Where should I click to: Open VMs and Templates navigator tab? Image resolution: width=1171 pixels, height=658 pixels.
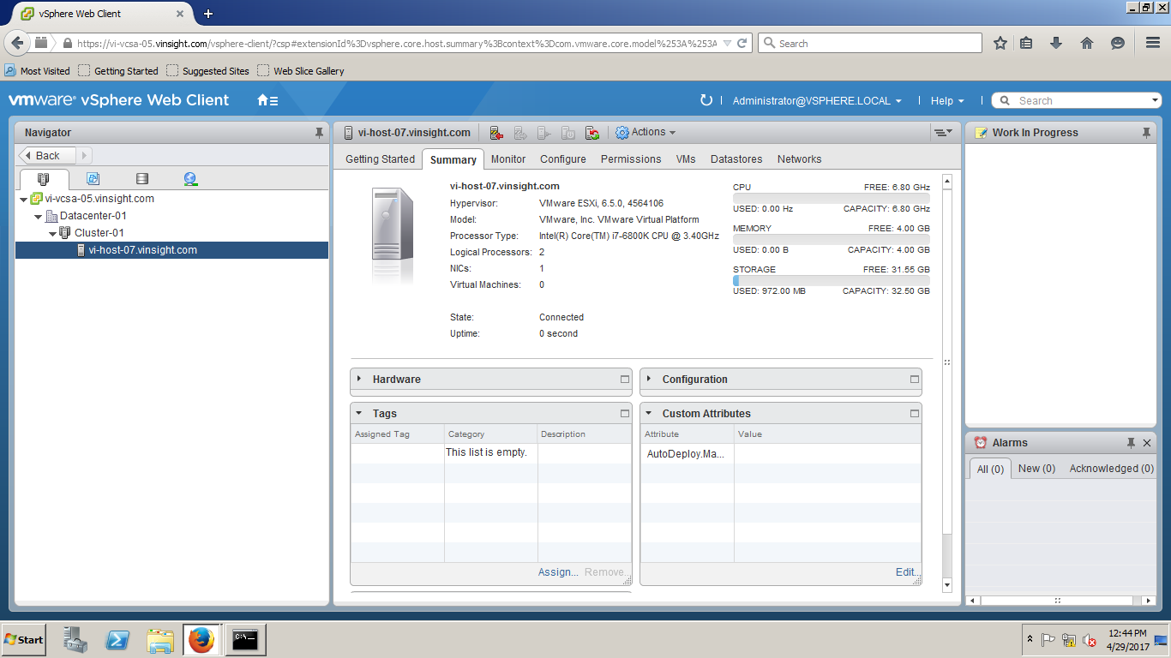(93, 179)
